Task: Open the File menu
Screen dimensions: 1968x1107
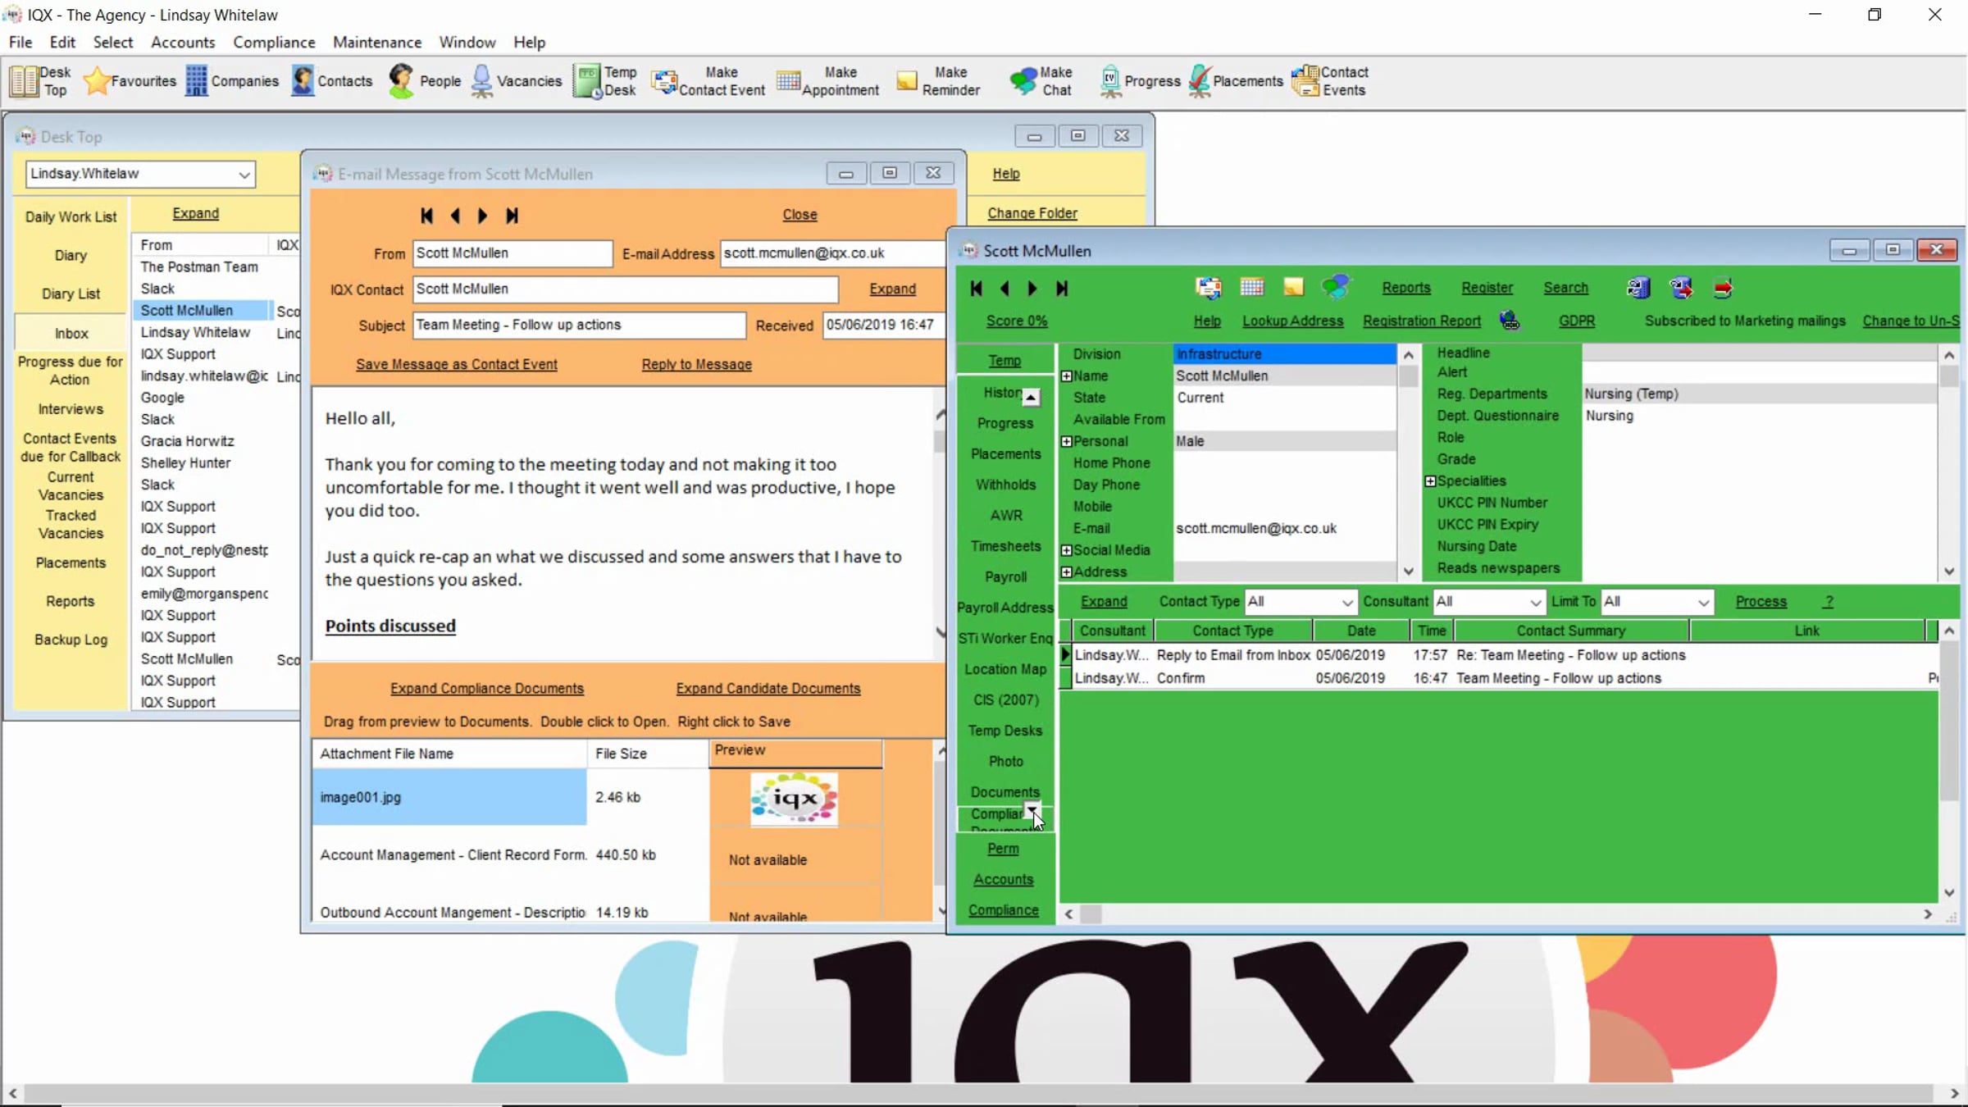Action: [x=20, y=42]
